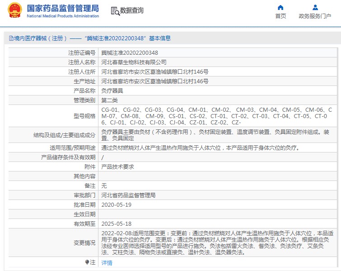Click the 灸疗器具 product name value
Viewport: 341px width, 271px height.
pyautogui.click(x=112, y=90)
